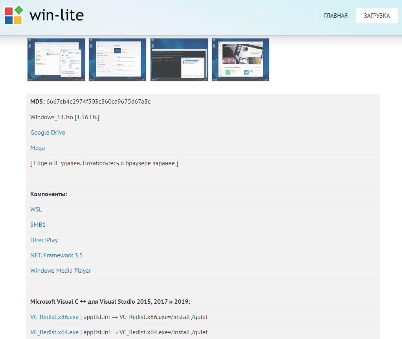This screenshot has height=339, width=402.
Task: Click the Microsoft Visual C ++ heading
Action: click(x=110, y=301)
